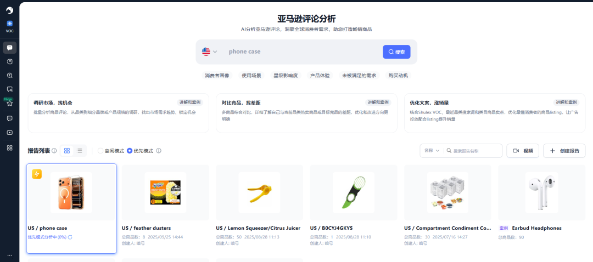The width and height of the screenshot is (593, 262).
Task: Click the 消费者画像 tag
Action: click(x=217, y=76)
